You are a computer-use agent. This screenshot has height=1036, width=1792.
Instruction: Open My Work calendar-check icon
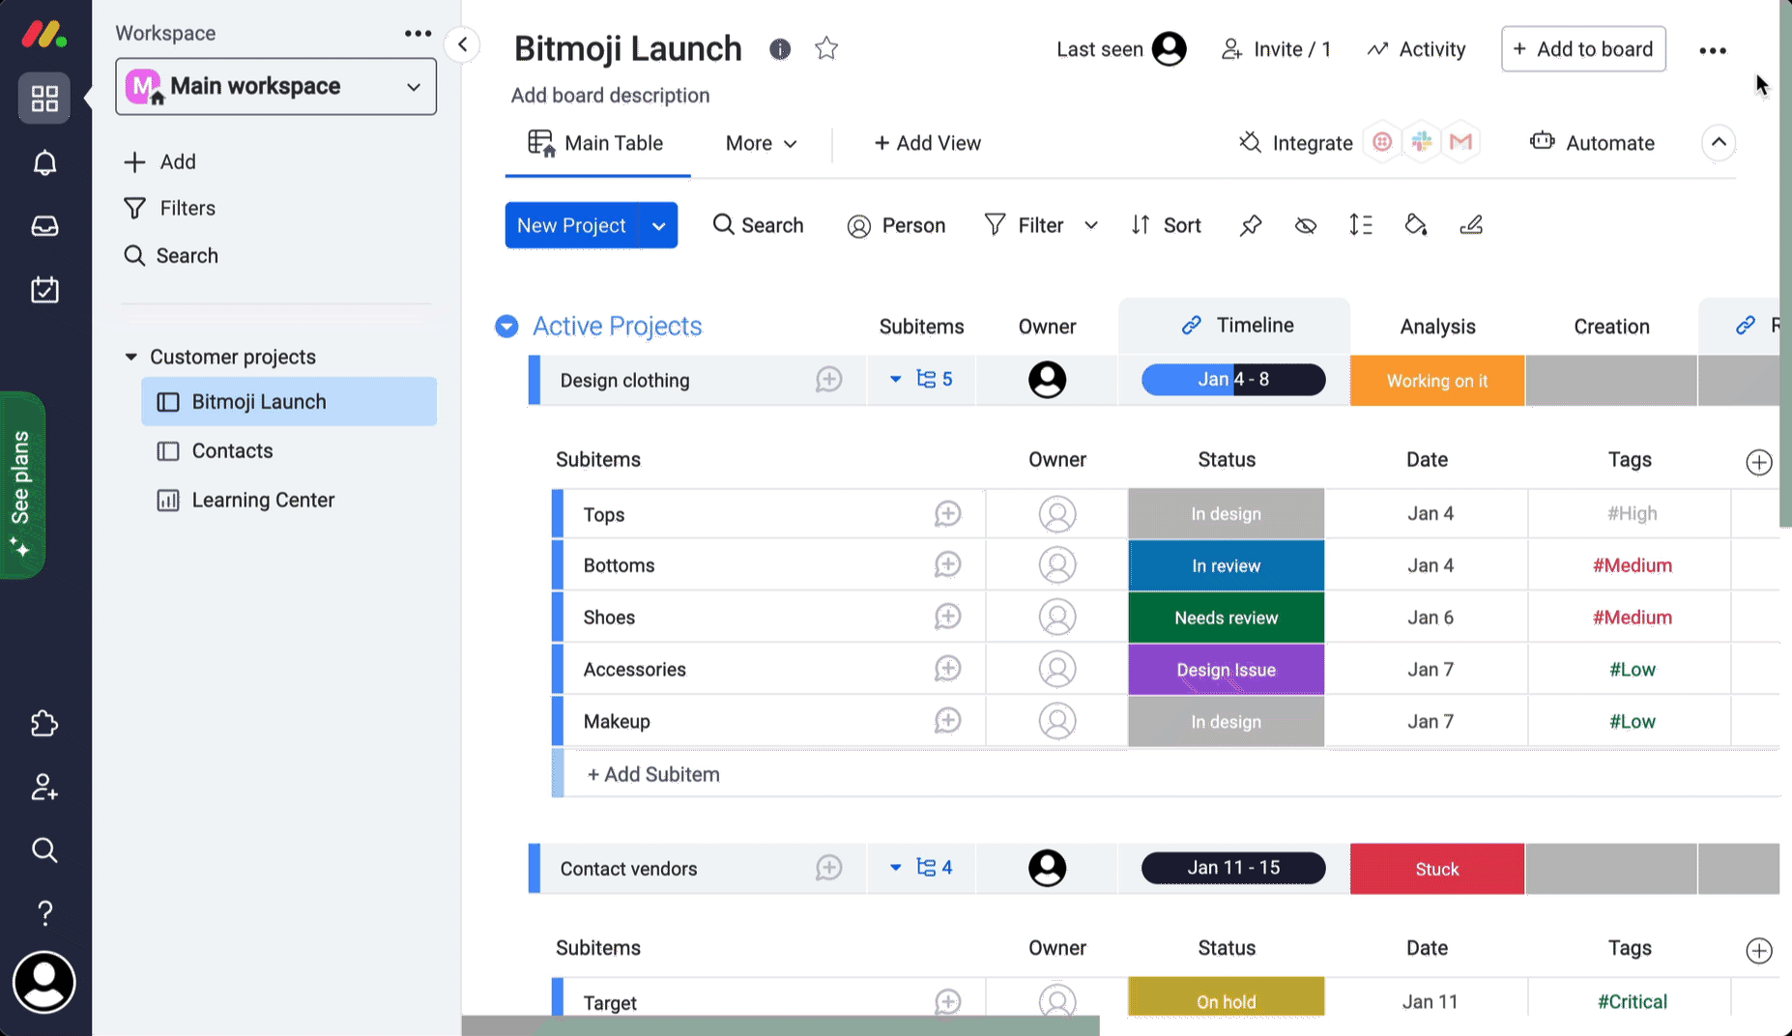(44, 289)
